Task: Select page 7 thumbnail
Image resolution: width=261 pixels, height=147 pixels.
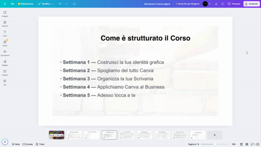Action: 162,135
